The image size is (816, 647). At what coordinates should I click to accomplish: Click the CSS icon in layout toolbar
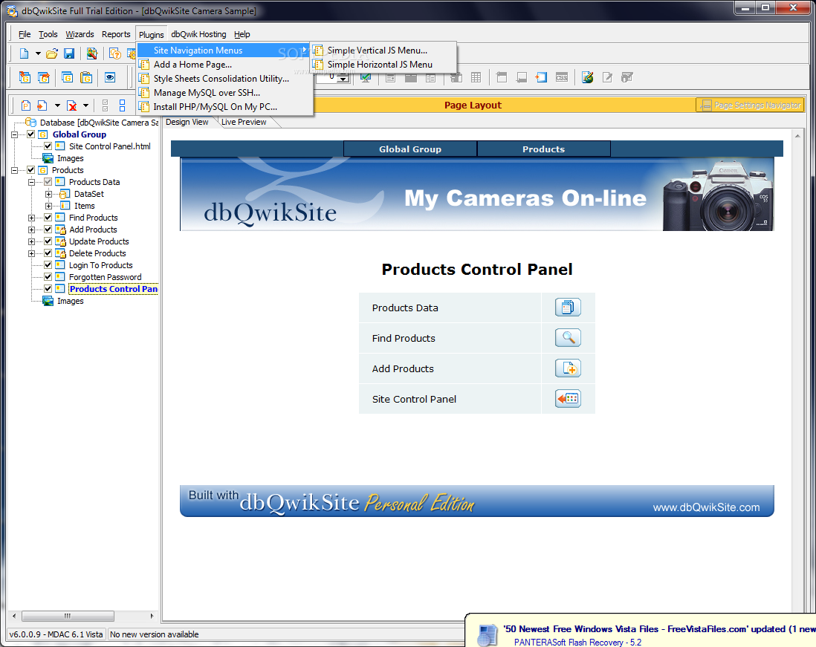562,77
